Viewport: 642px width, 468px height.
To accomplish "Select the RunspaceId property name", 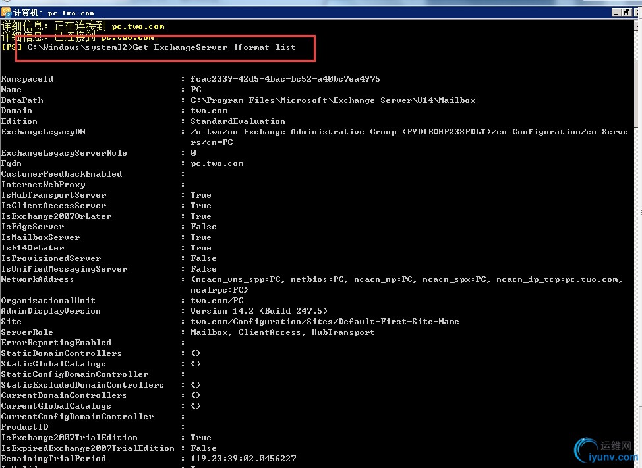I will pos(27,79).
